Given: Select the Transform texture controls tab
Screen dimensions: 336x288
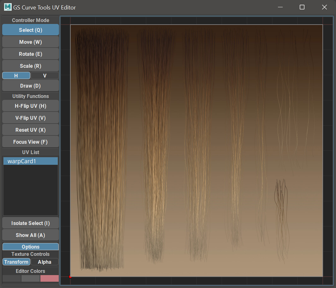Looking at the screenshot, I should click(16, 262).
